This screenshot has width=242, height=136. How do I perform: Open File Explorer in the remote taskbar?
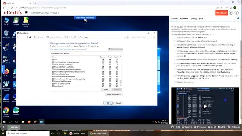click(23, 122)
